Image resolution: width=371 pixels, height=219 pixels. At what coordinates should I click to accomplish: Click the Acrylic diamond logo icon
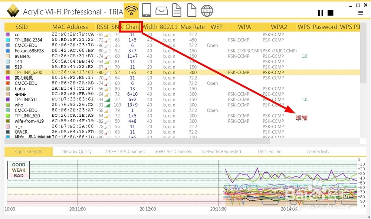click(x=13, y=11)
